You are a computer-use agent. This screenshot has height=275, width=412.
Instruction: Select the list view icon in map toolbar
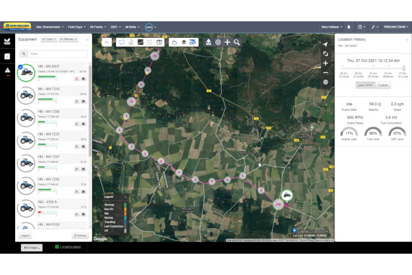point(150,42)
